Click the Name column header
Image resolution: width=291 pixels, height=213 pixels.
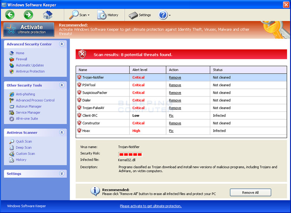[103, 70]
